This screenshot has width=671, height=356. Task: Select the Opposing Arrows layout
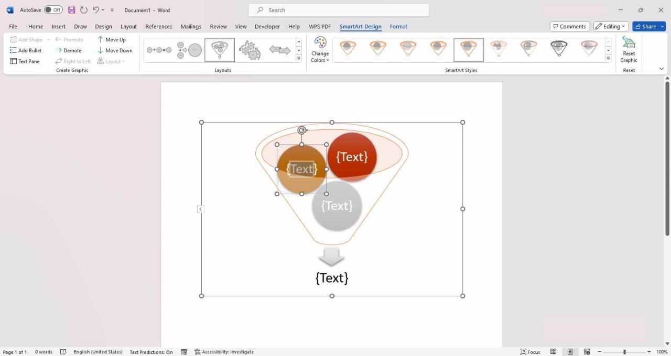pyautogui.click(x=279, y=49)
